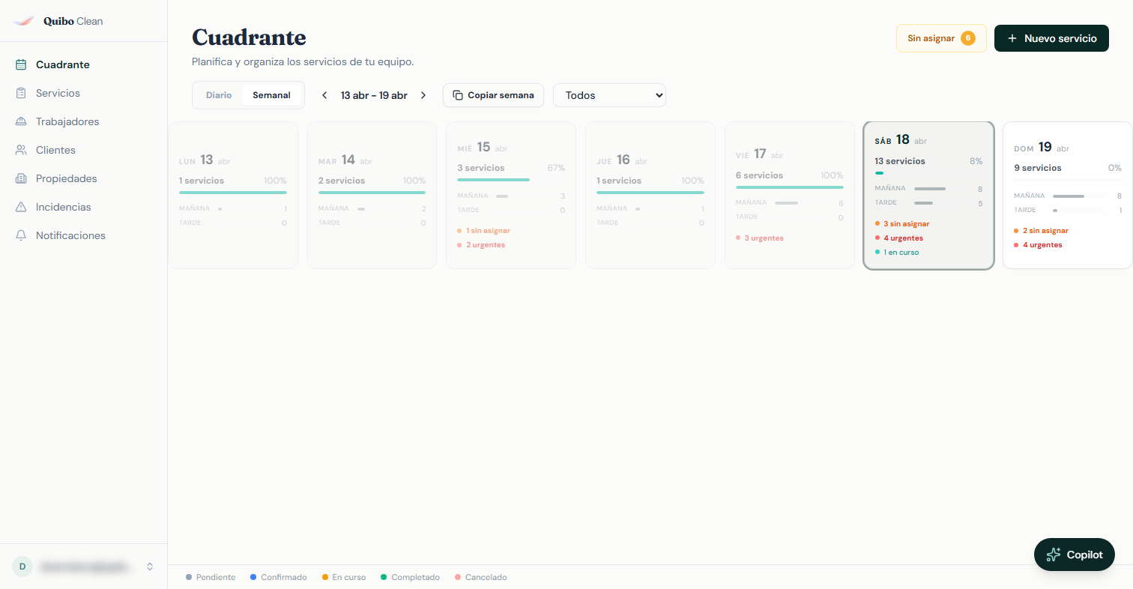The height and width of the screenshot is (589, 1133).
Task: Select the Mié 15 abr day card
Action: pos(511,195)
